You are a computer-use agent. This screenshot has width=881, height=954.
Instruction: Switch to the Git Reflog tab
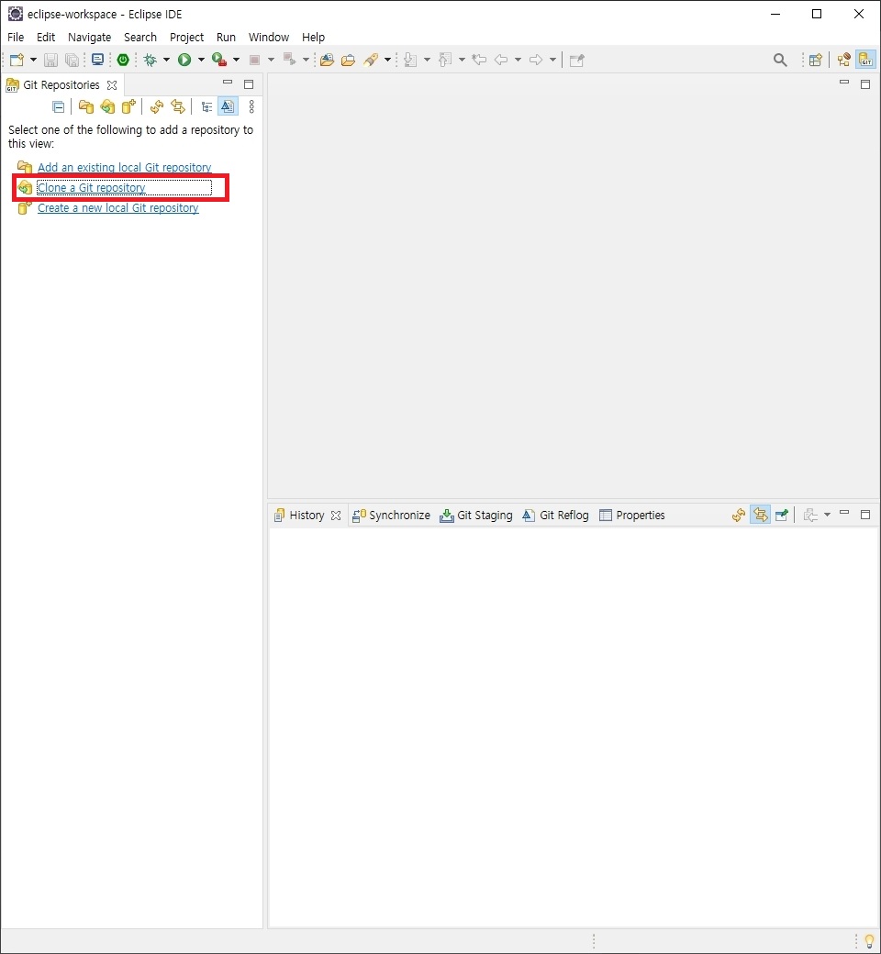(556, 516)
